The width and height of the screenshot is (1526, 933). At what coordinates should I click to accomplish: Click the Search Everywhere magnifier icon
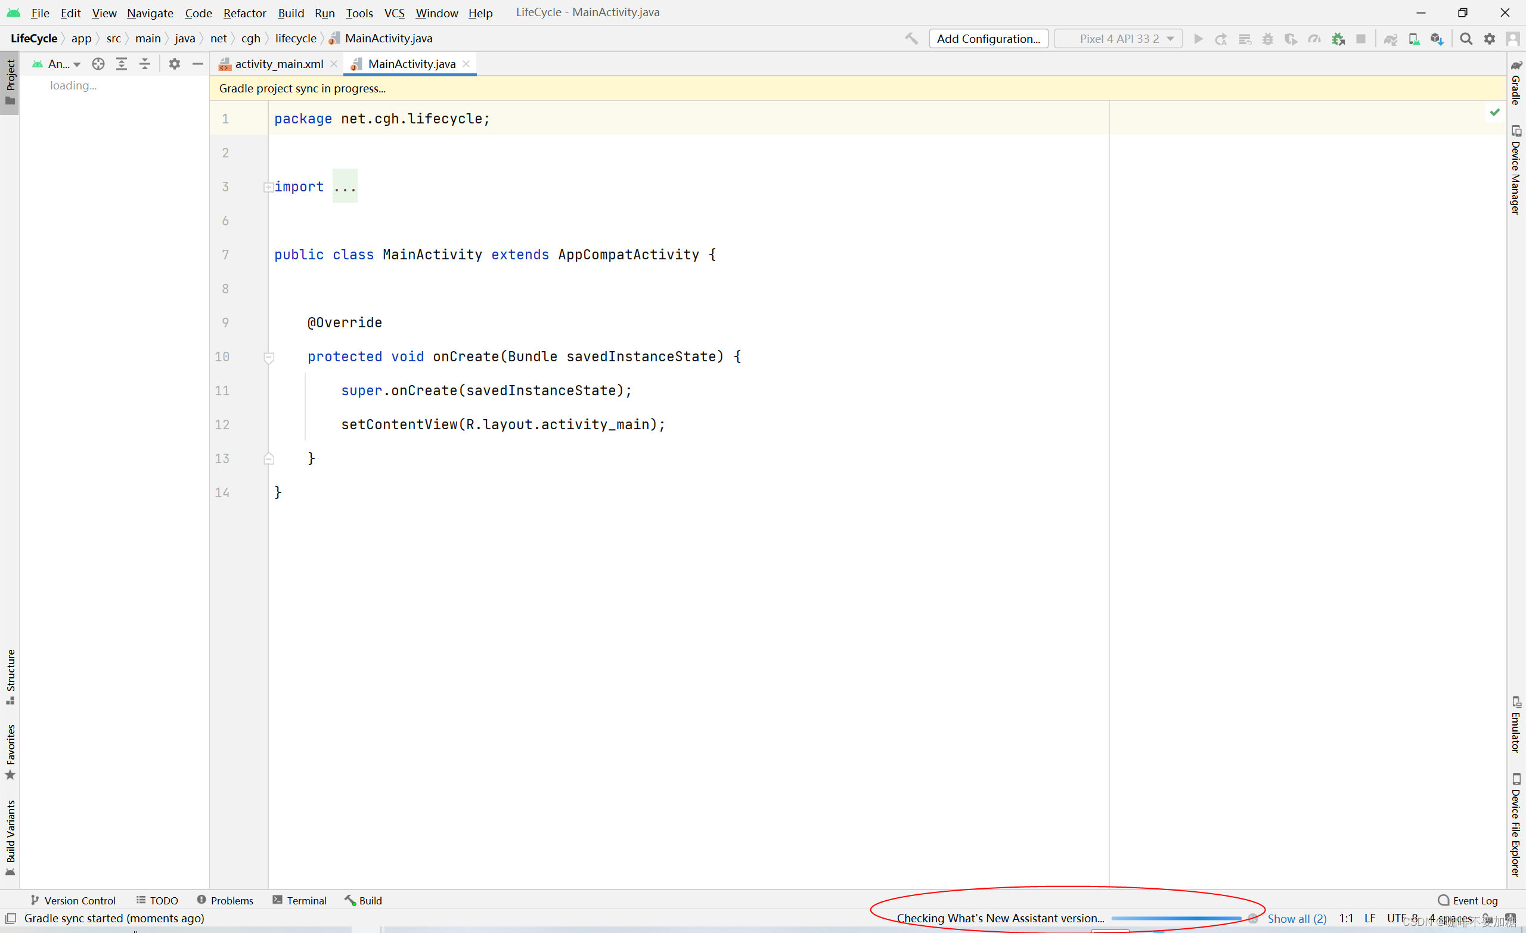click(1466, 39)
